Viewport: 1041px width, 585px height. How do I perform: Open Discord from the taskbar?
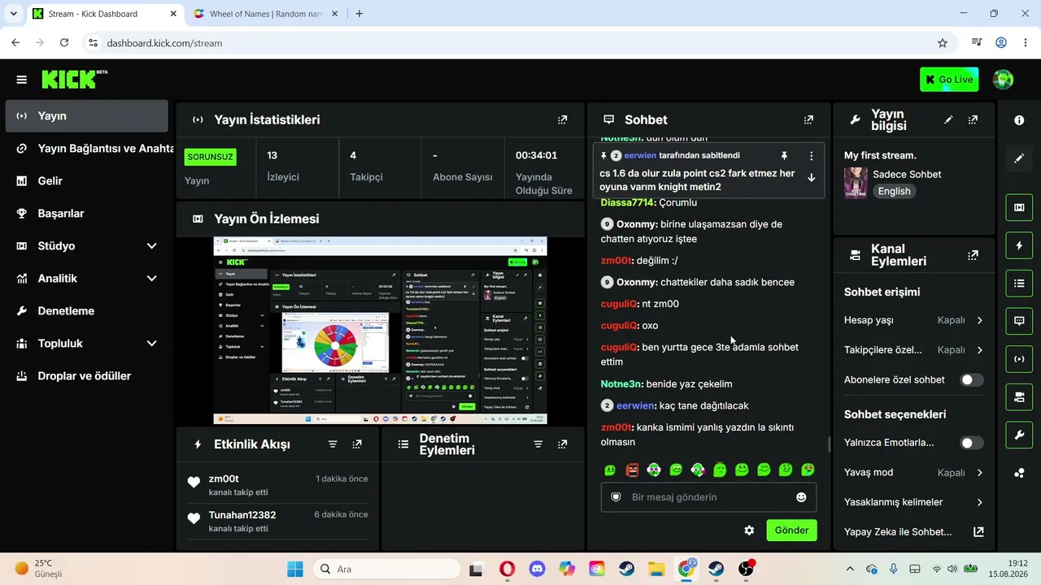[x=537, y=569]
